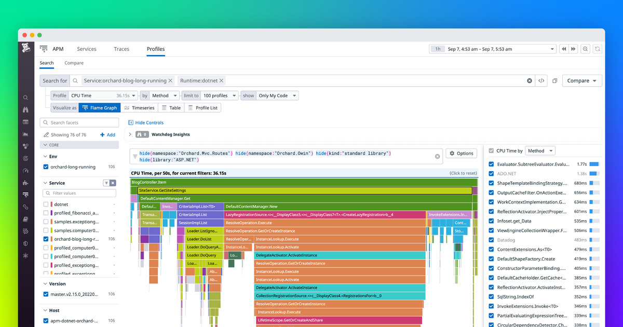This screenshot has width=623, height=327.
Task: Open the puzzle-piece integrations sidebar icon
Action: click(25, 183)
